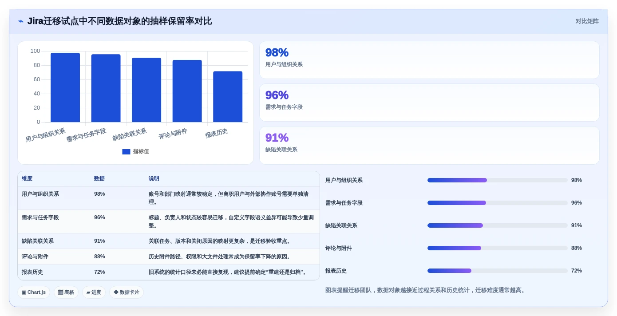Image resolution: width=617 pixels, height=316 pixels.
Task: Click the 72% value in the table
Action: (99, 272)
